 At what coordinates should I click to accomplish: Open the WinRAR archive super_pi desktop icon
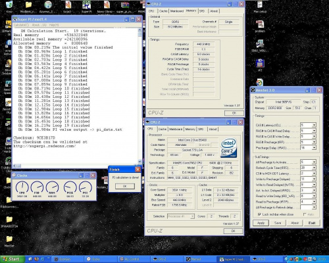(125, 5)
